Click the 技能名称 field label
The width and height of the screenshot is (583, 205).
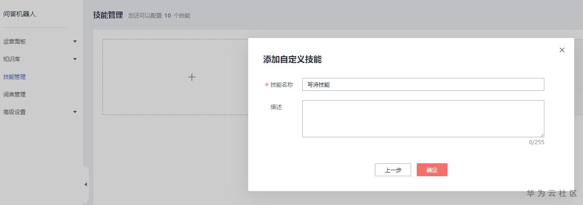[281, 85]
